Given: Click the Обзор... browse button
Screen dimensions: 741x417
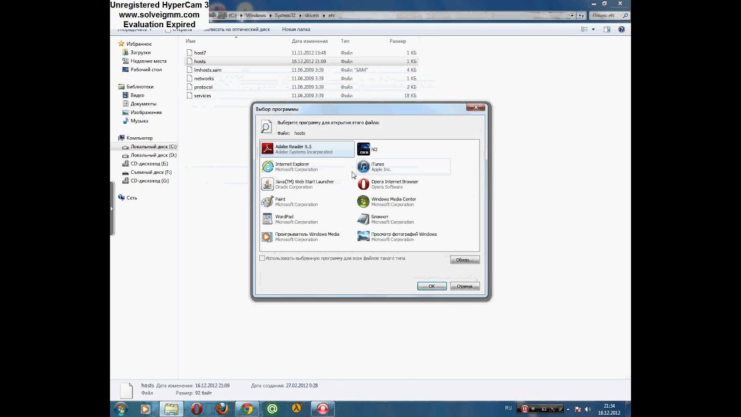Looking at the screenshot, I should [465, 260].
